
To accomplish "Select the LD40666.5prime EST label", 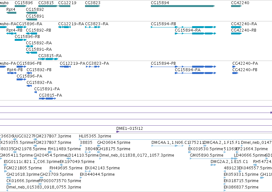I will click(x=250, y=155).
